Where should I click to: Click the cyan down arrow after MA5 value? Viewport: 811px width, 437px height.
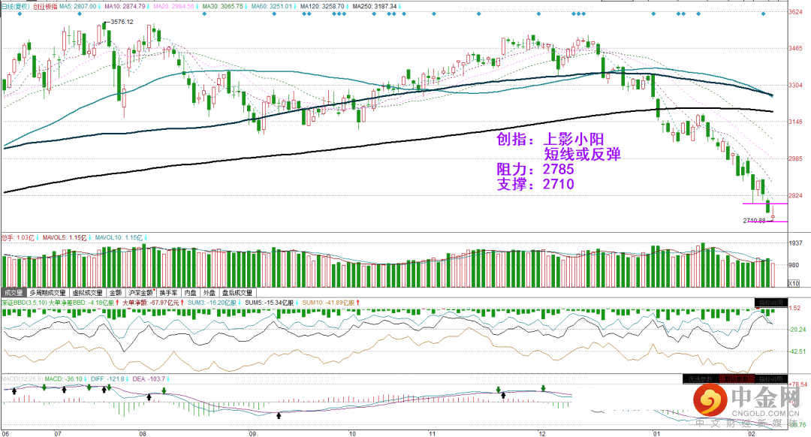(x=100, y=6)
